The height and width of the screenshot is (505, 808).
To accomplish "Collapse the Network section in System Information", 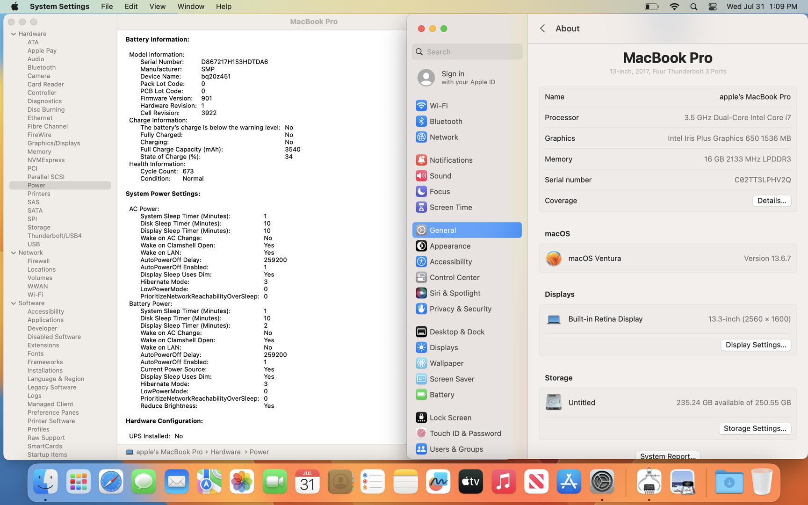I will coord(14,252).
